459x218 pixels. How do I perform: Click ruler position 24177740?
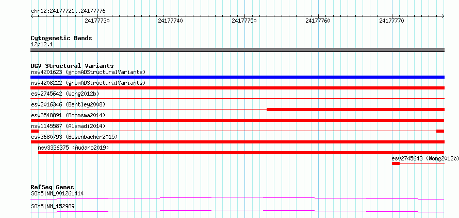(x=170, y=21)
